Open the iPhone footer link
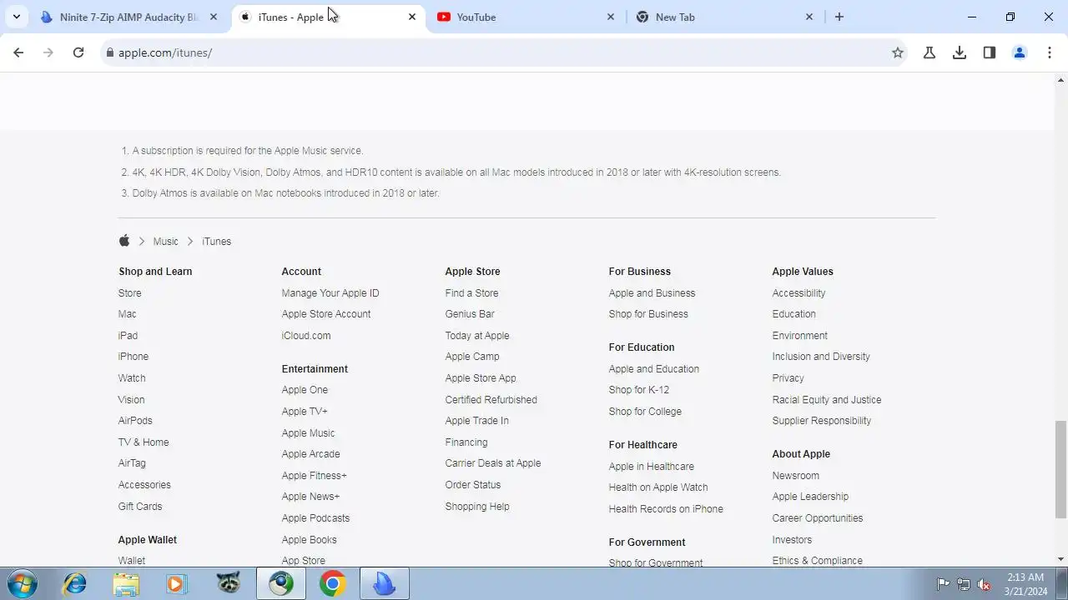 pos(133,357)
